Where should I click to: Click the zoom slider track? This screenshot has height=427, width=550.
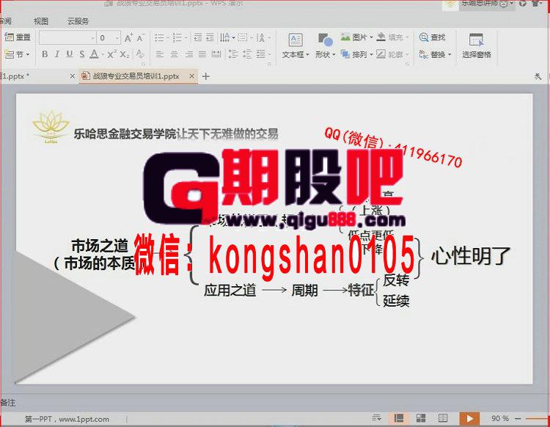[x=538, y=419]
